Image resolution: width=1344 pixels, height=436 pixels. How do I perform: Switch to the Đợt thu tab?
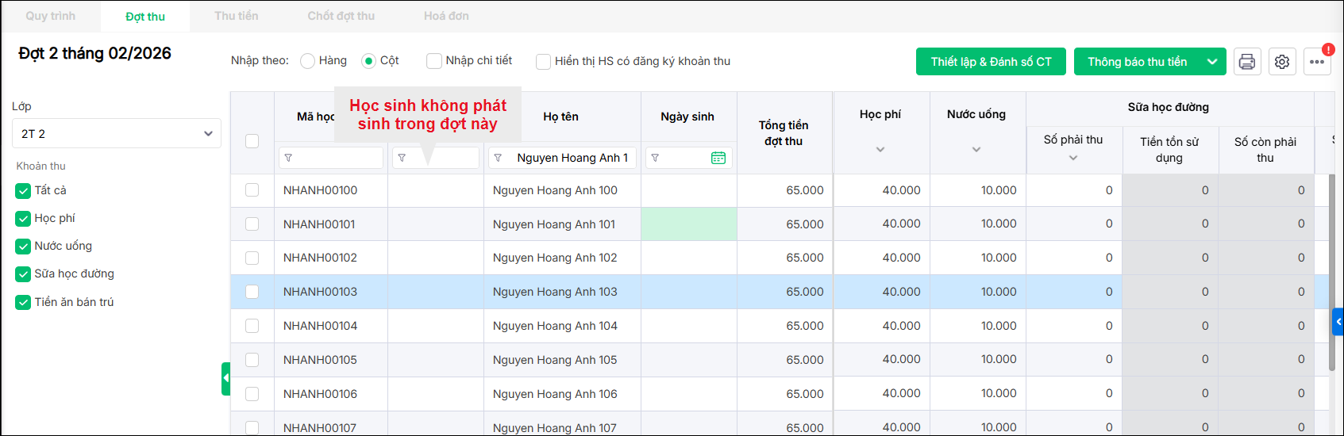click(145, 16)
